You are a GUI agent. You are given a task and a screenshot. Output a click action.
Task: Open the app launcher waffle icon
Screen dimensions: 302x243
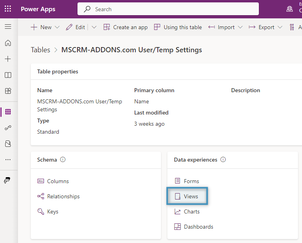[8, 9]
